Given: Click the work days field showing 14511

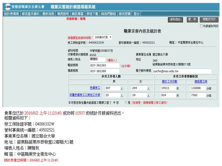Looking at the screenshot, I should pyautogui.click(x=168, y=88).
